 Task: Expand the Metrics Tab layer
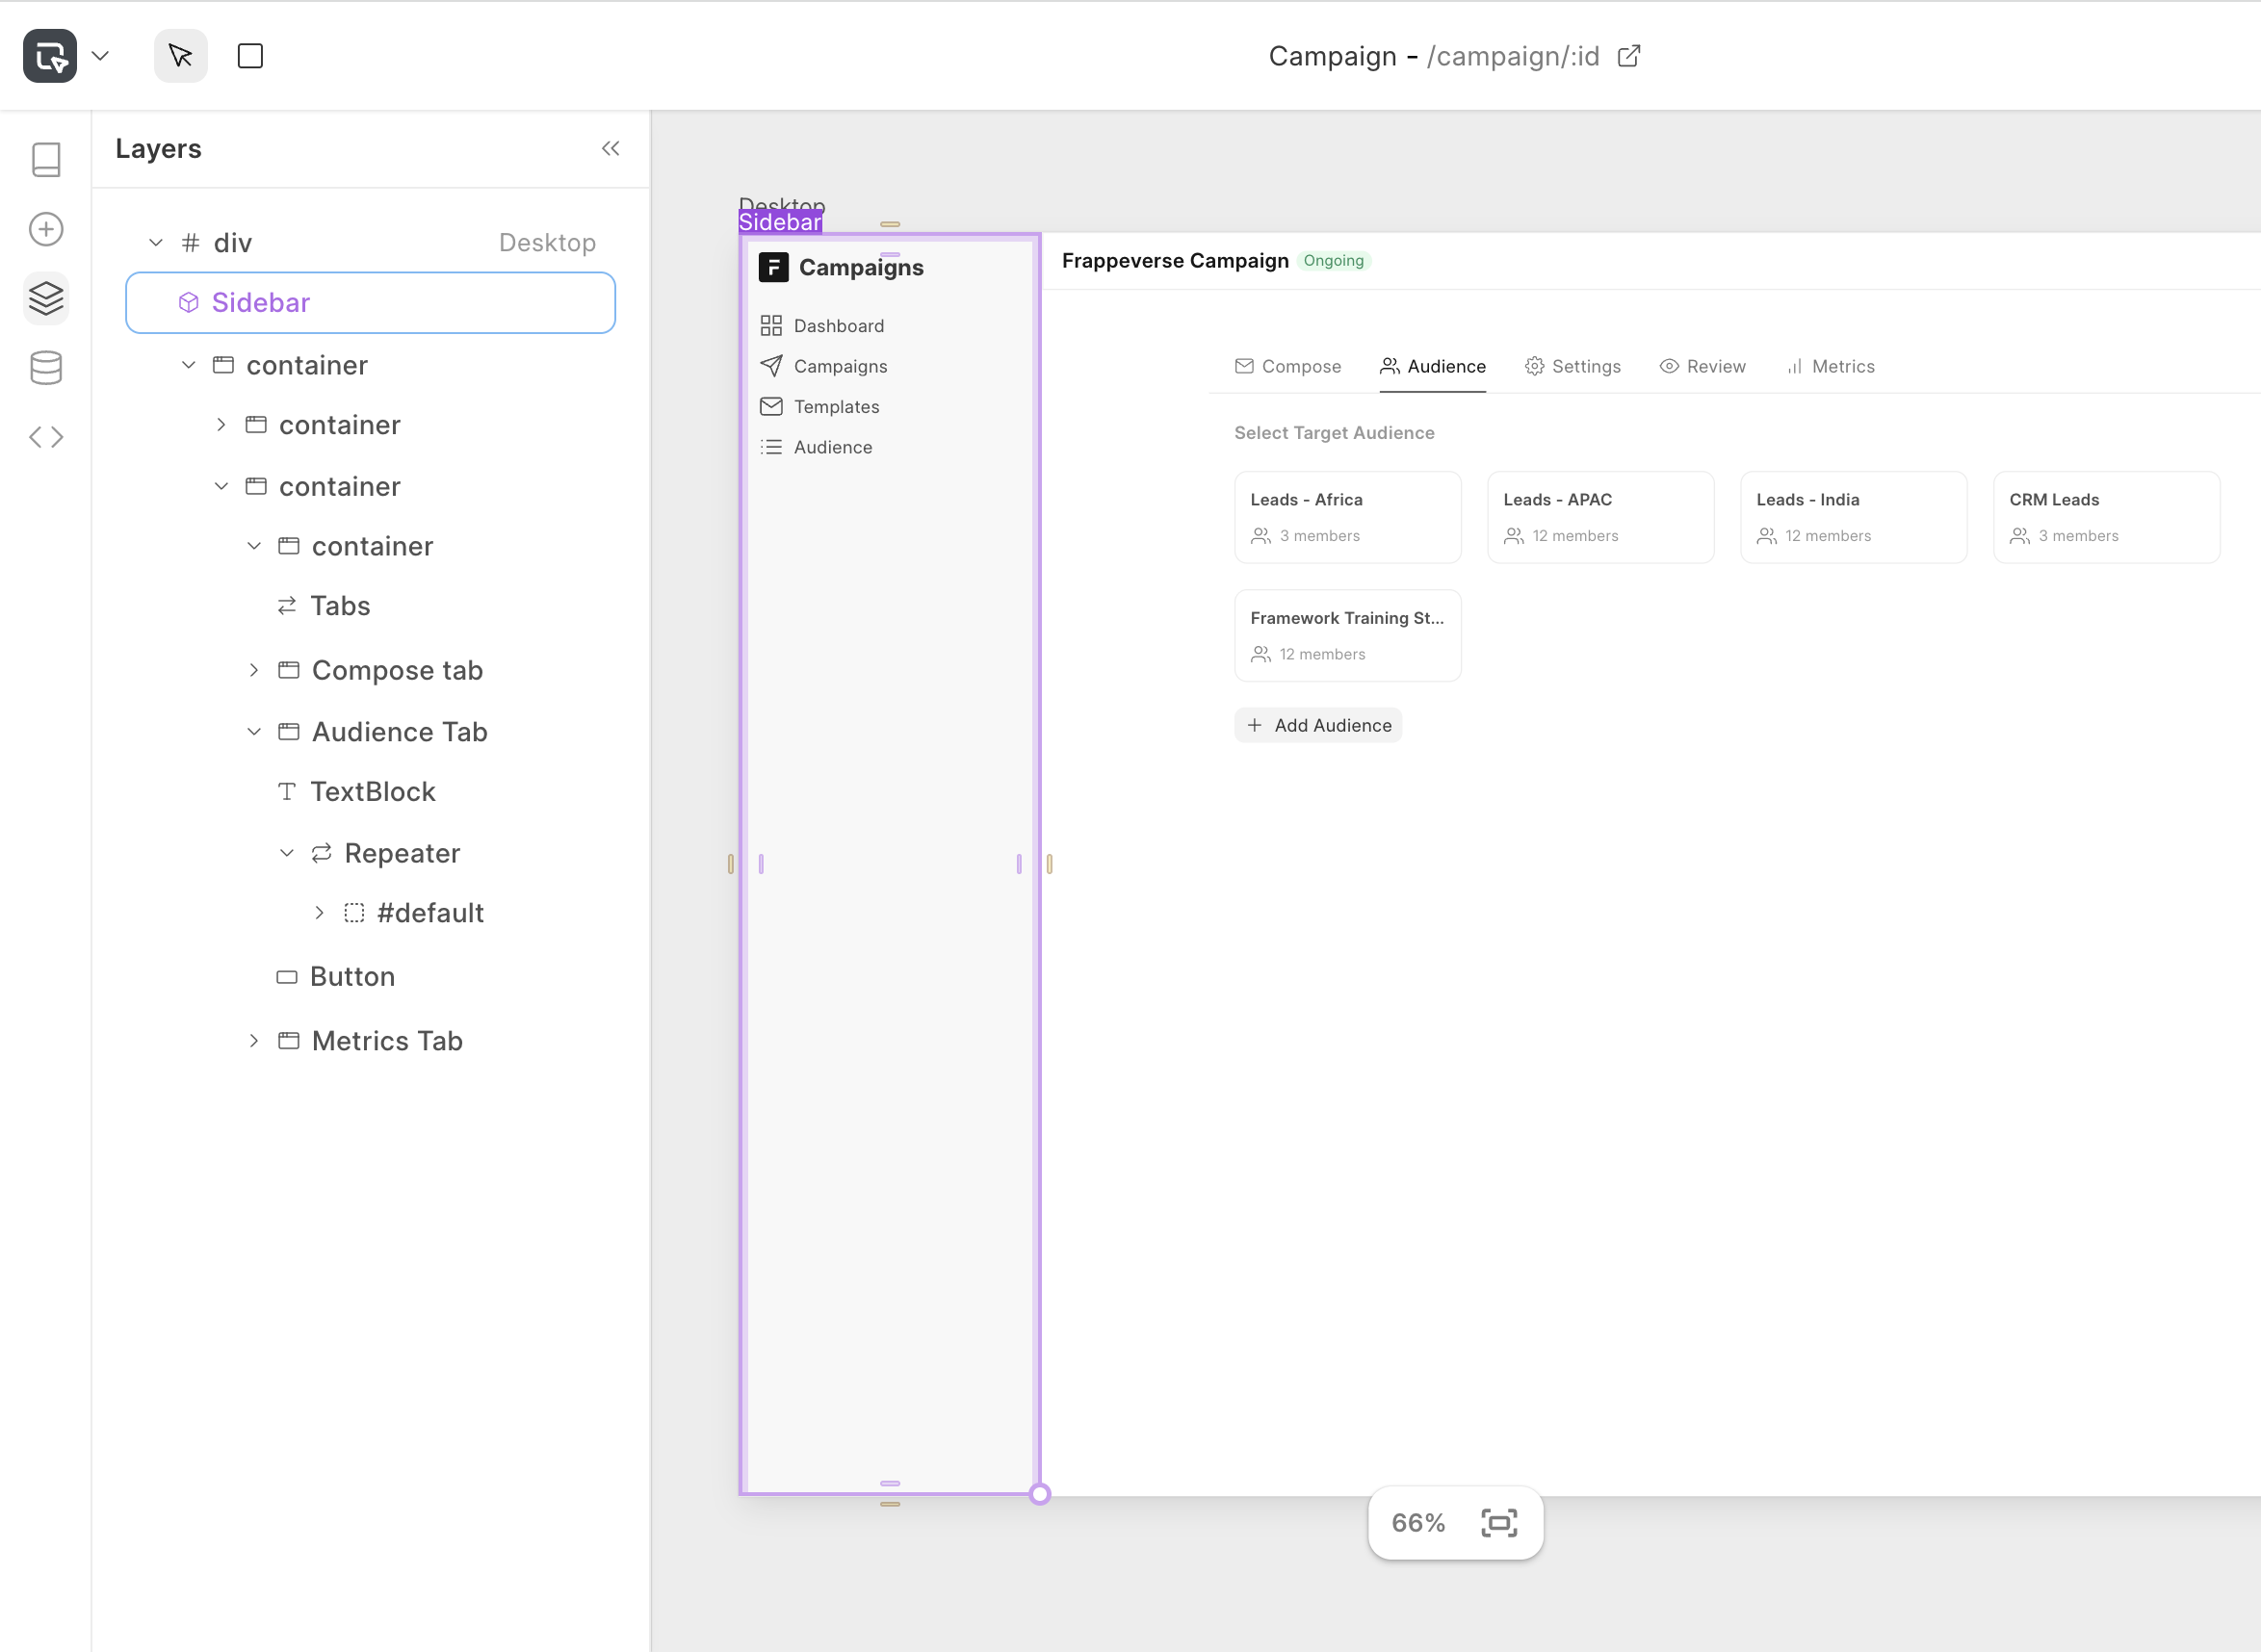pos(254,1041)
